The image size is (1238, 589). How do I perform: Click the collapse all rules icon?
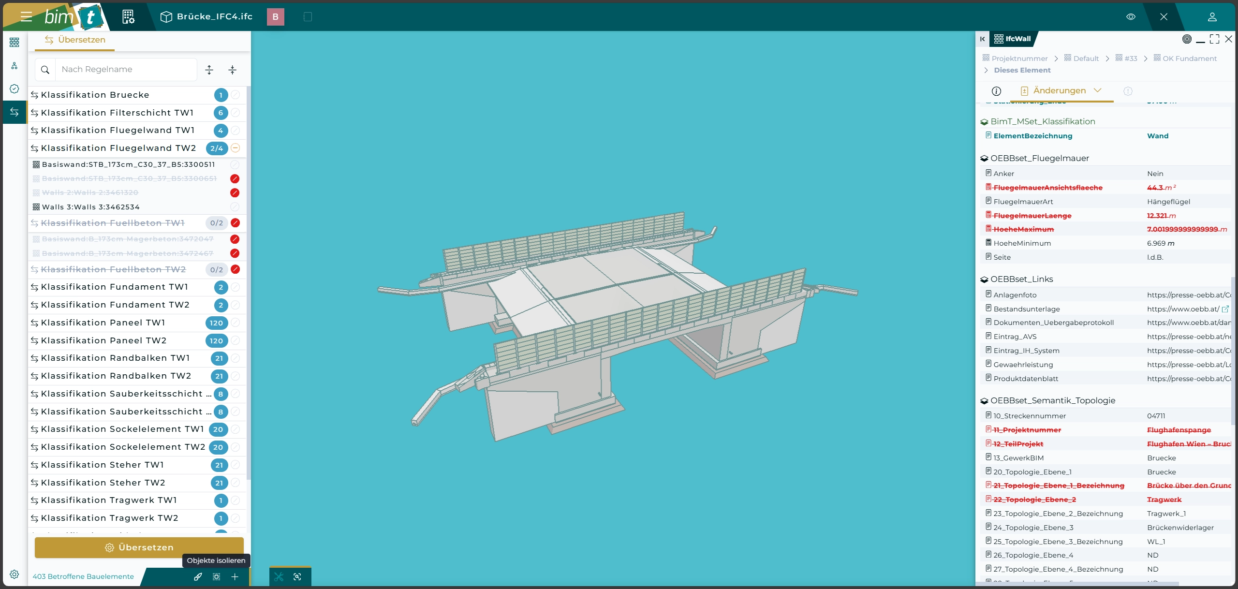pyautogui.click(x=233, y=70)
